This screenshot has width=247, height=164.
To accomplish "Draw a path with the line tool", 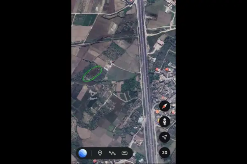I will tap(112, 153).
